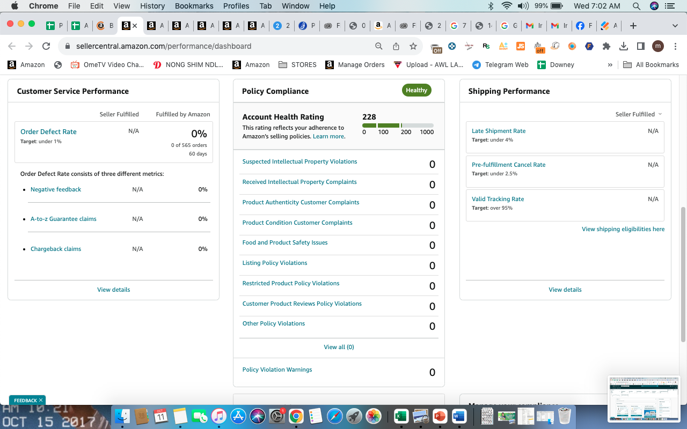Open the Chargeback claims link

click(x=56, y=249)
